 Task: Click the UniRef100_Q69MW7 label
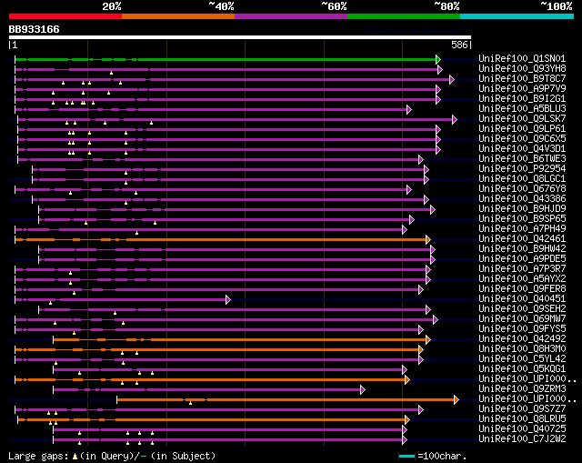tap(522, 319)
